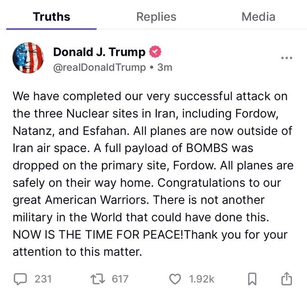Screen dimensions: 307x297
Task: Open the three-dot more options menu
Action: tap(286, 58)
